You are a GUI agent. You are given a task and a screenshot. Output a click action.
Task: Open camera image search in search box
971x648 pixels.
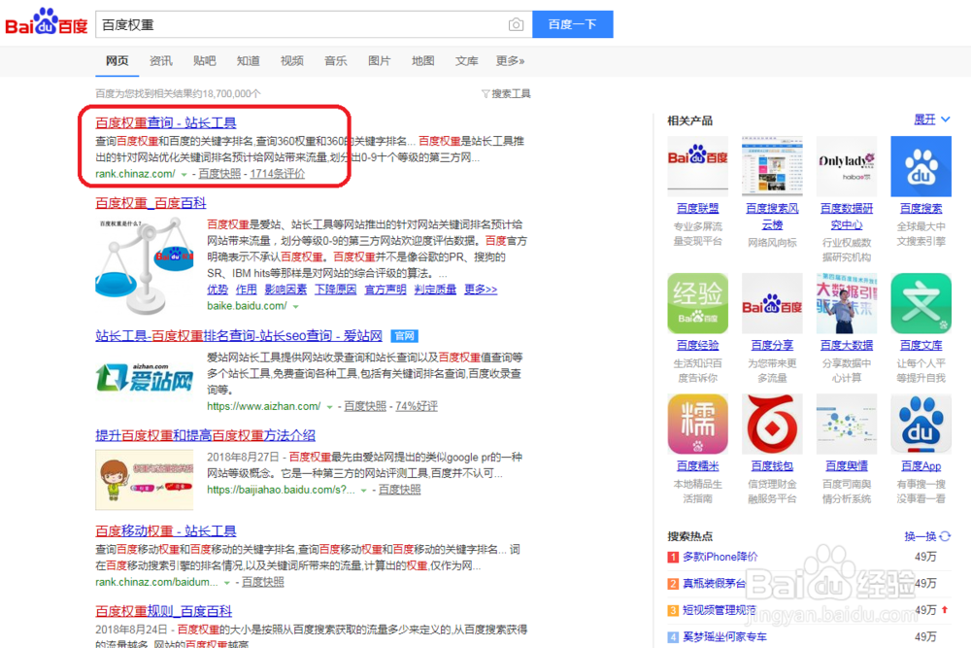coord(516,25)
